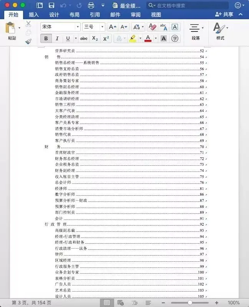Open the Paste options arrow

pyautogui.click(x=19, y=28)
